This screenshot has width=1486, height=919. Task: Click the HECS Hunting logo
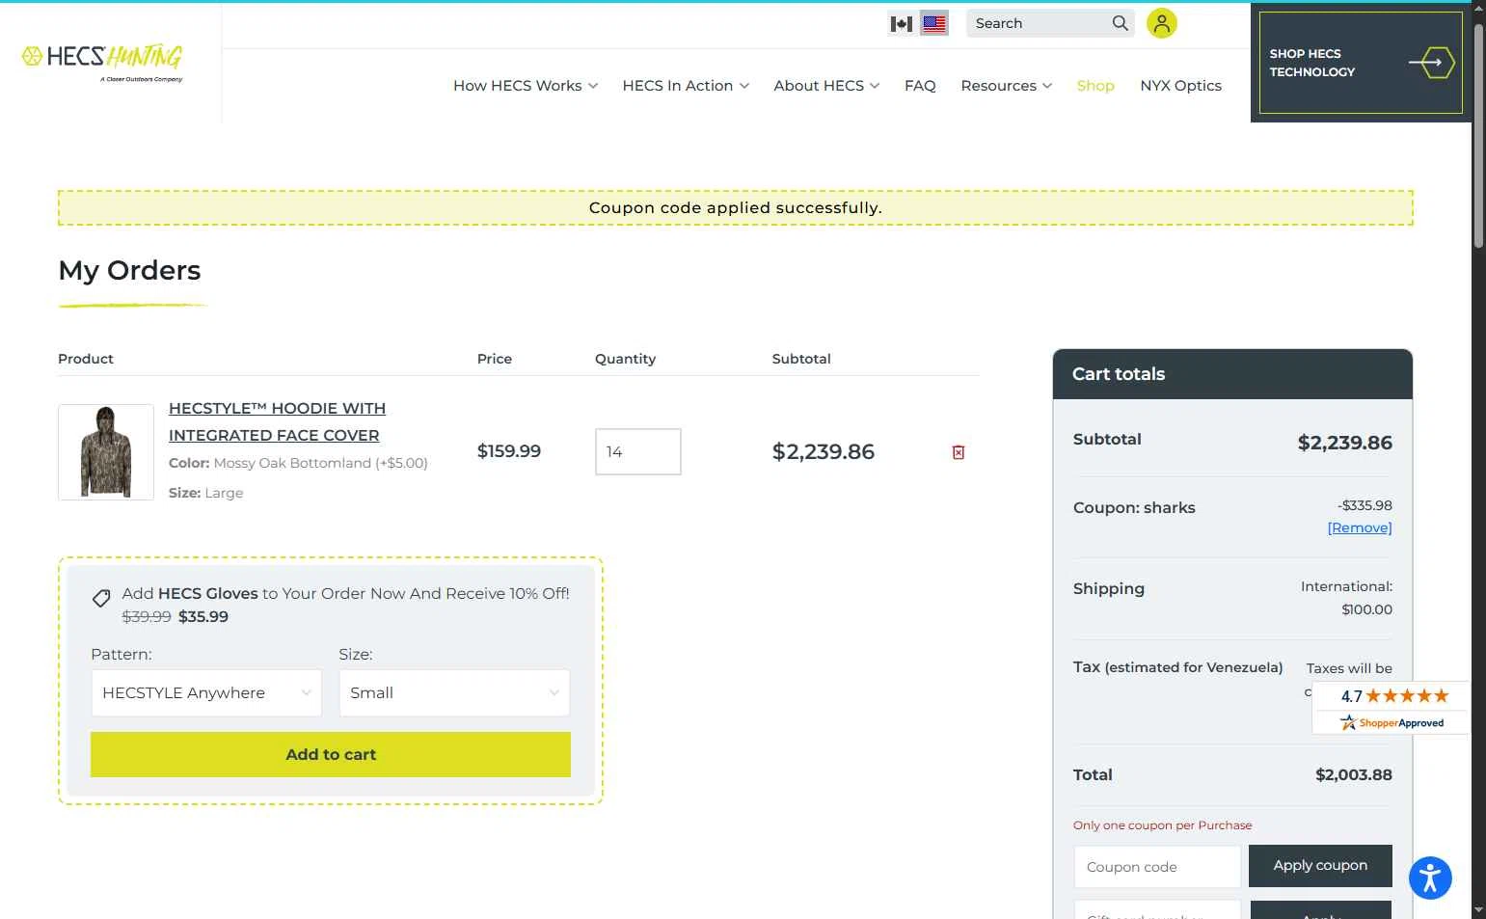coord(102,63)
